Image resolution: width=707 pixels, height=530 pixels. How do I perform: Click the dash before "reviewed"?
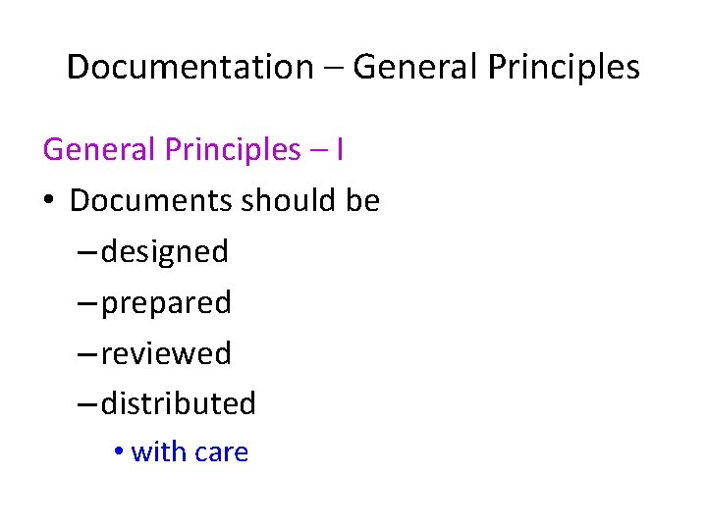(x=86, y=354)
